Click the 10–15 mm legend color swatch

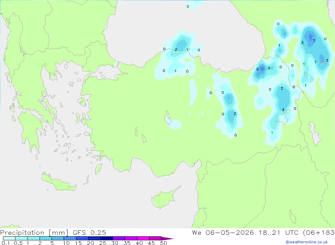70,238
